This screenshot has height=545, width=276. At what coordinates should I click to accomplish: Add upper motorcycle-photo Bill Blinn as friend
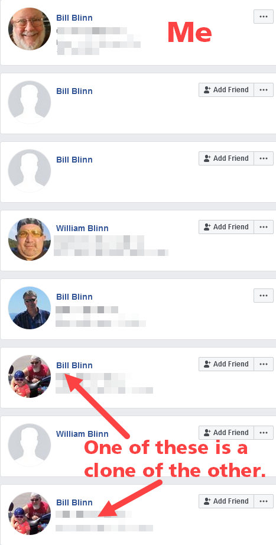[226, 364]
